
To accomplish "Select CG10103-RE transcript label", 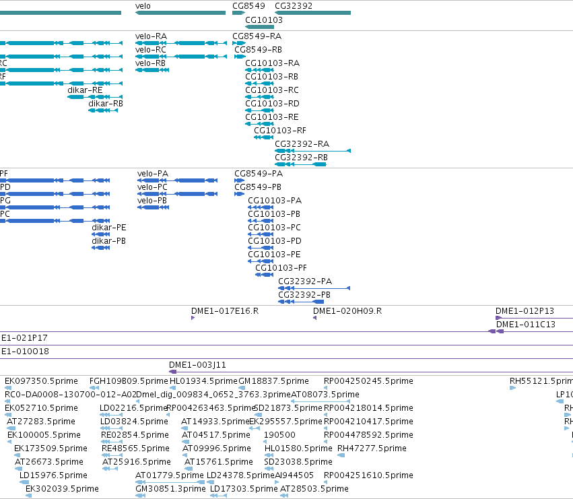I will click(272, 117).
